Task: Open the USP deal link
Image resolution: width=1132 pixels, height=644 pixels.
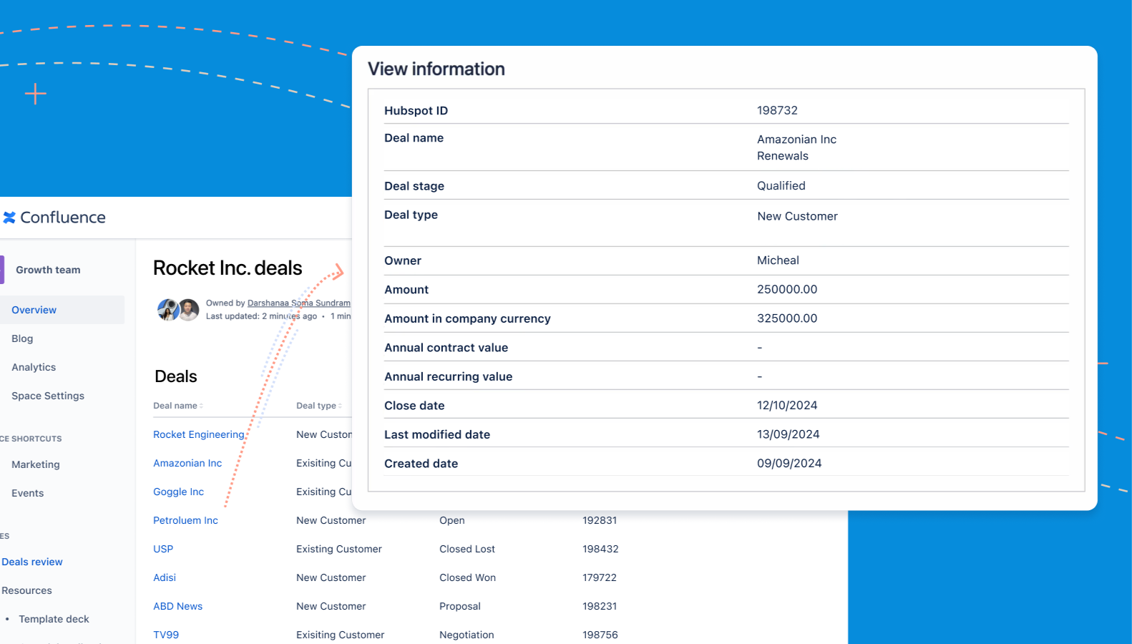Action: [x=163, y=549]
